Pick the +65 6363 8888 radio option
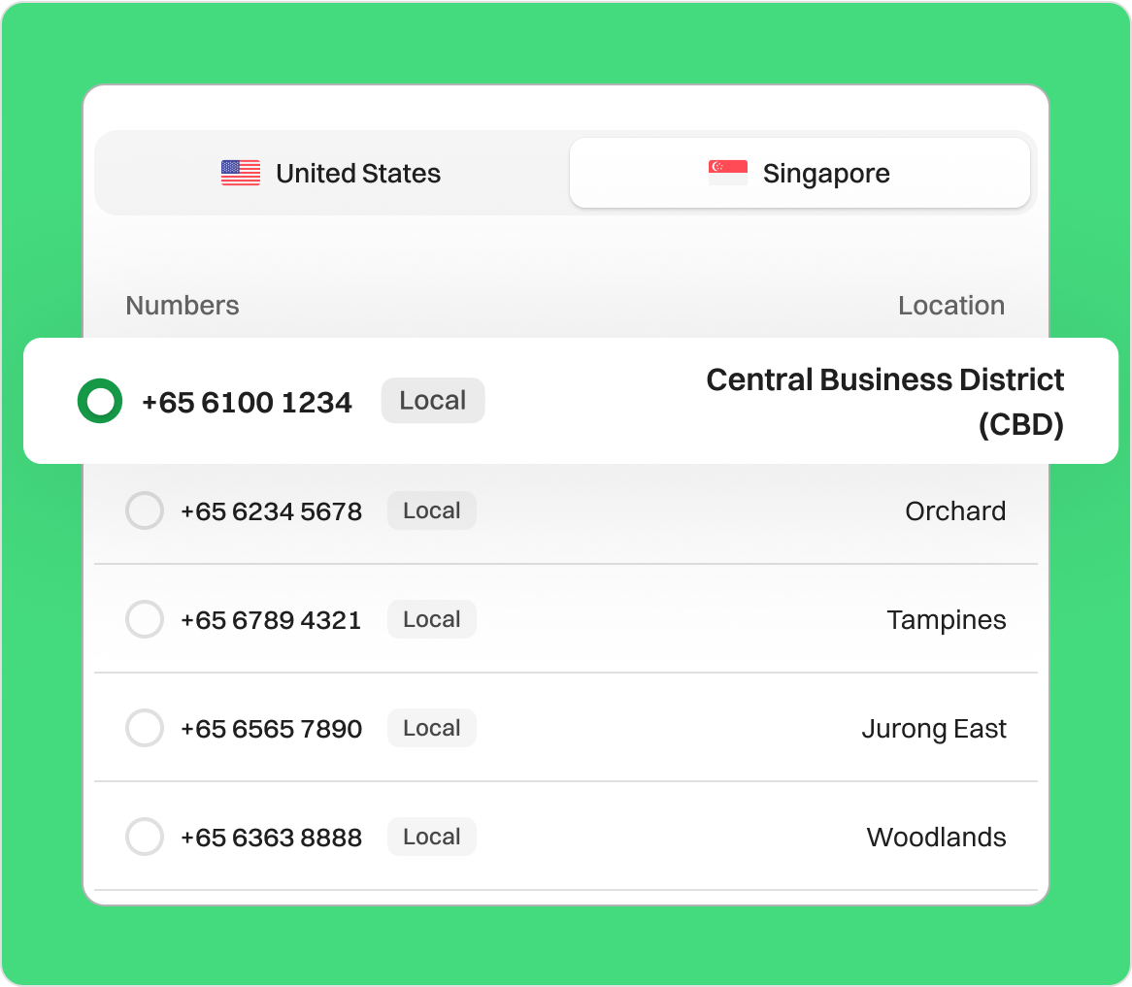The image size is (1132, 987). tap(145, 838)
